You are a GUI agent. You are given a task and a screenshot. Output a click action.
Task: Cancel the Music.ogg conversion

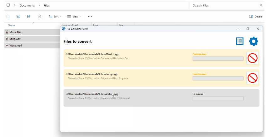252,58
